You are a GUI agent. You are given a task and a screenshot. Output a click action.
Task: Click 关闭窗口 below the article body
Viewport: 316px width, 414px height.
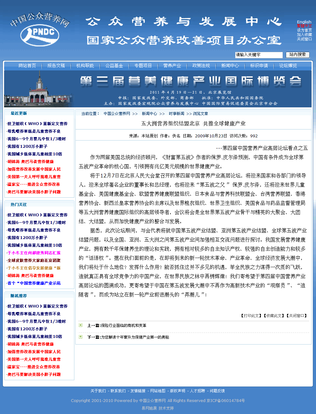pos(296,316)
